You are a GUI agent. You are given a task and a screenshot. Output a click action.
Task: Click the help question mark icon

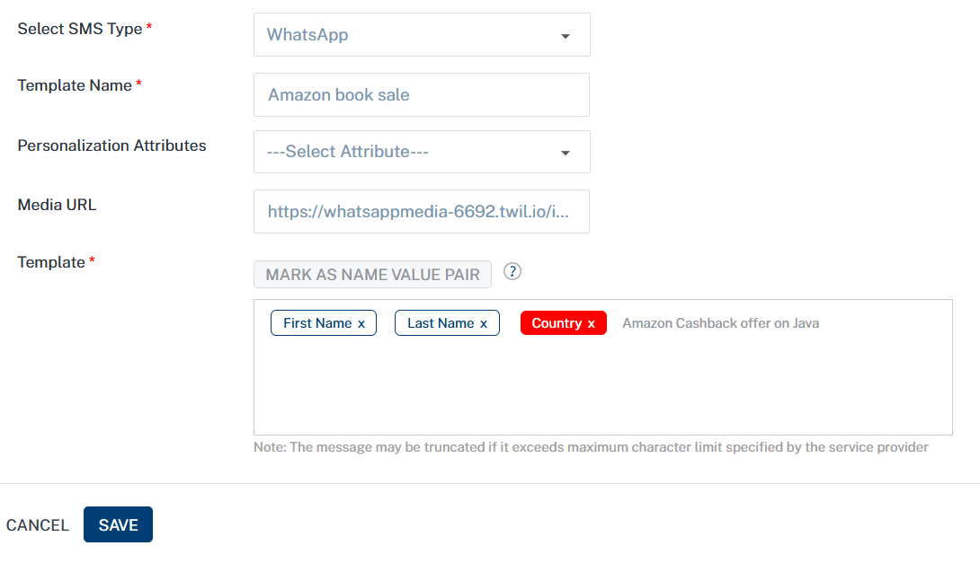pos(512,272)
